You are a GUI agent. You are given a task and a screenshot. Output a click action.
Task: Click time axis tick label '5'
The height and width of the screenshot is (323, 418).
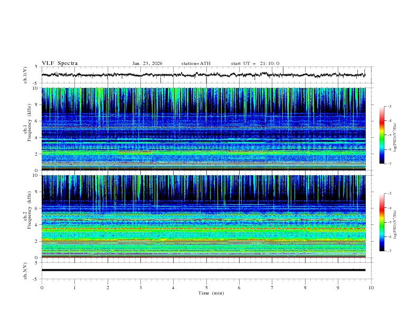pos(206,288)
